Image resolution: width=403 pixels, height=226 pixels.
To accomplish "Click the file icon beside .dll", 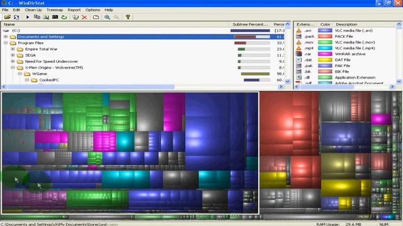I will [298, 77].
